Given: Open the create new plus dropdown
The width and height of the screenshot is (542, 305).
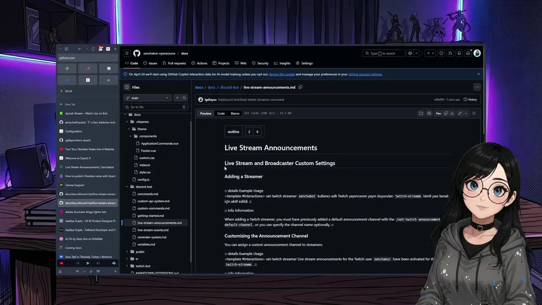Looking at the screenshot, I should click(430, 53).
